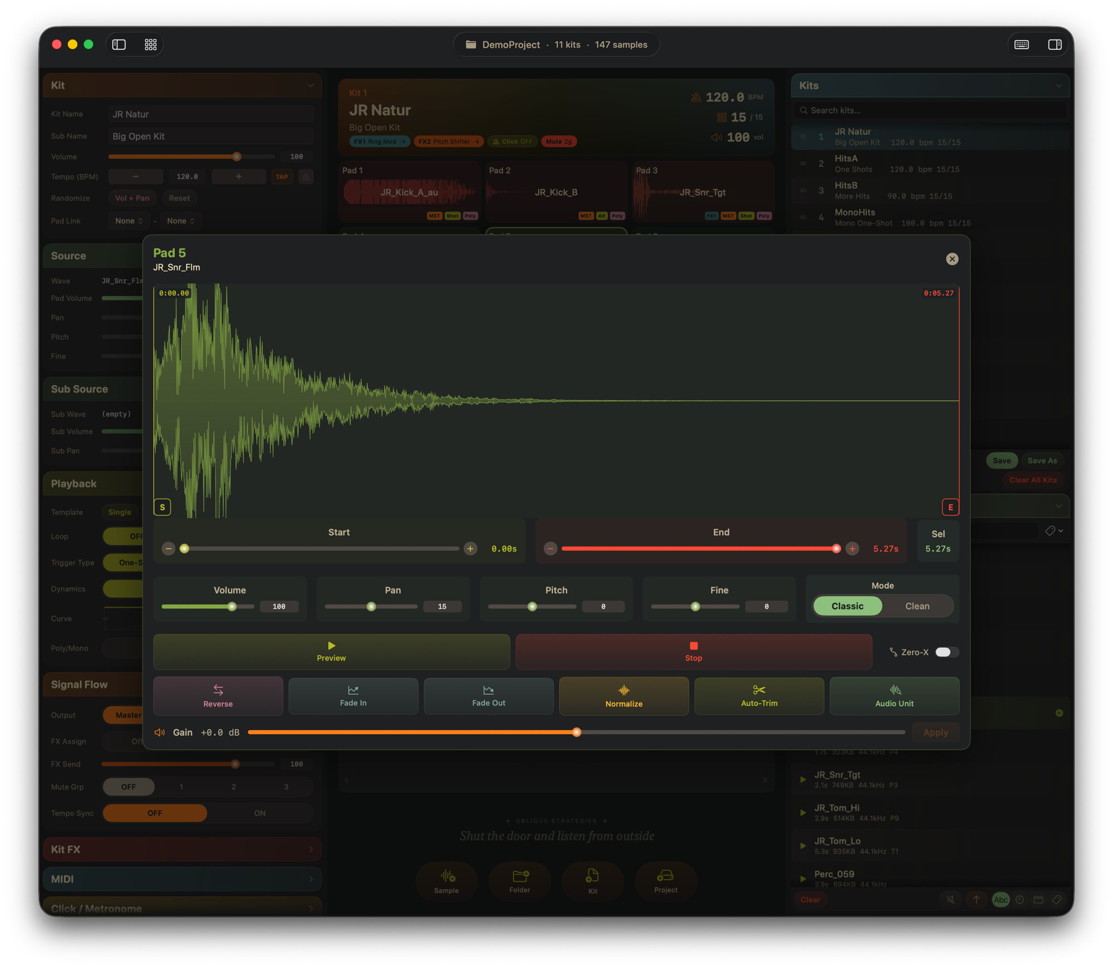1113x968 pixels.
Task: Click the Save As button
Action: 1042,460
